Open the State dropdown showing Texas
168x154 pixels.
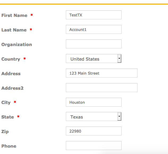click(x=94, y=116)
